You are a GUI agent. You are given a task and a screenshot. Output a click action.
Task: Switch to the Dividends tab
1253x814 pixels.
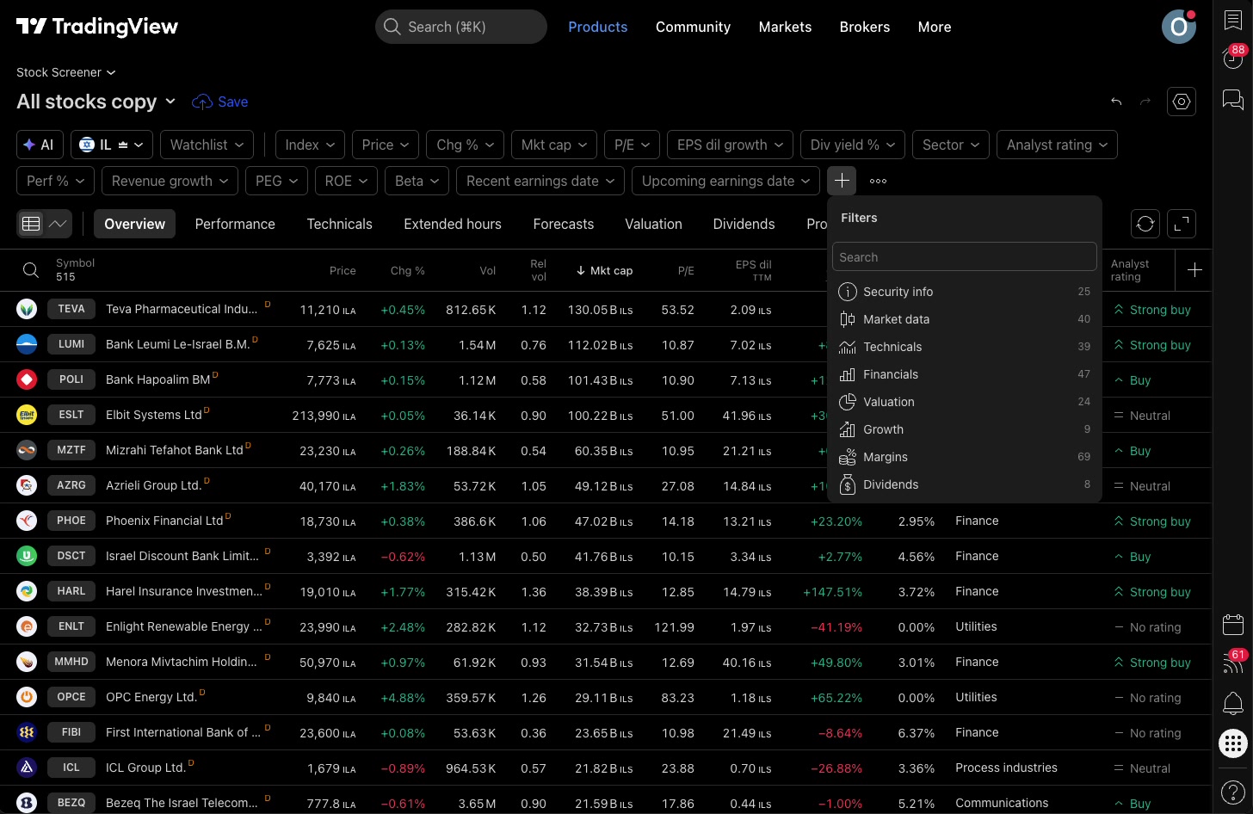click(744, 224)
